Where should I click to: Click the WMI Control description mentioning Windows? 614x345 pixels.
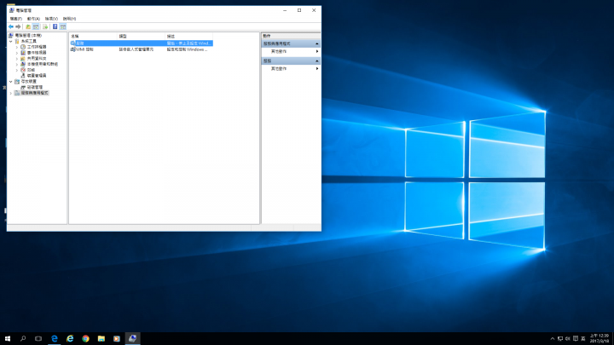187,49
